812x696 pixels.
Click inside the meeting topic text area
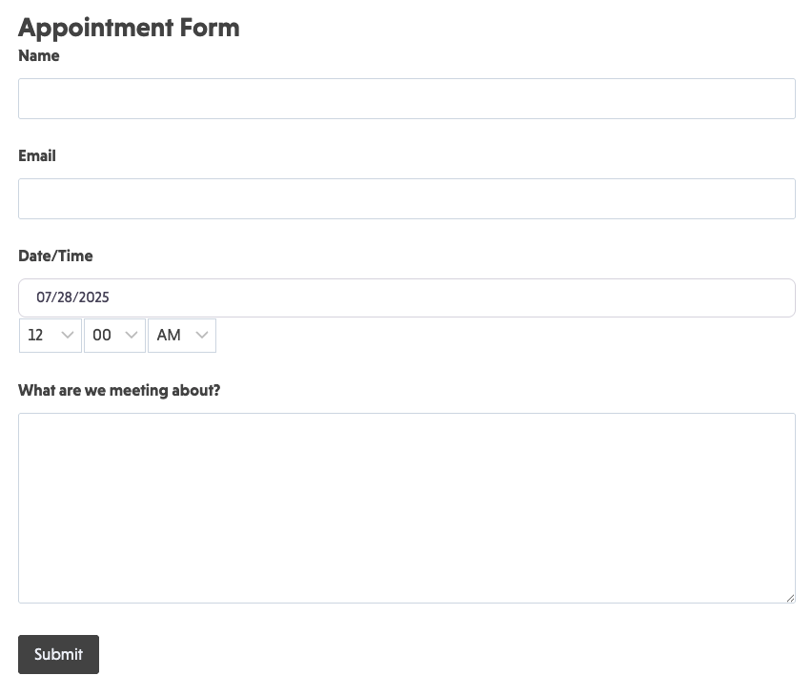click(406, 507)
